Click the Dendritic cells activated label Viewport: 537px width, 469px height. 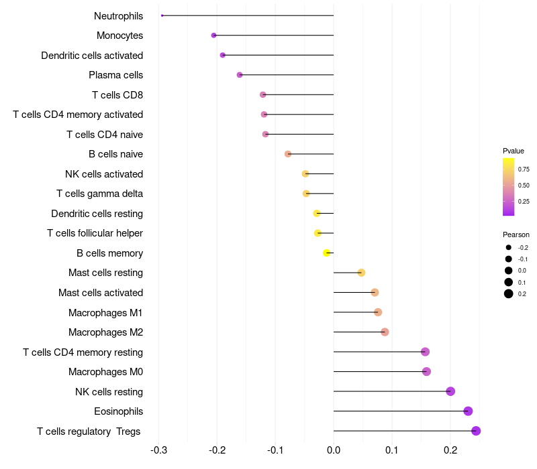tap(92, 56)
